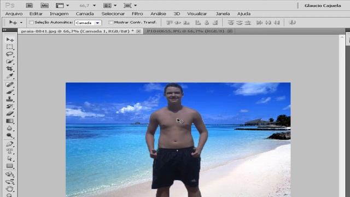Select the 3D Rotate tool

coord(10,174)
